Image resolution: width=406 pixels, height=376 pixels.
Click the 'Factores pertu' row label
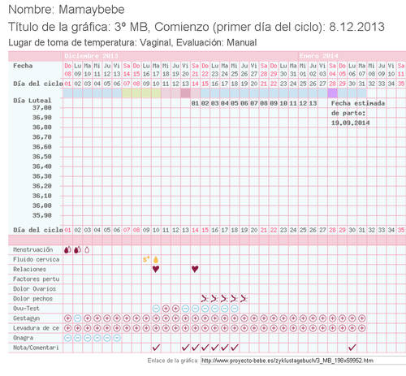(x=36, y=279)
